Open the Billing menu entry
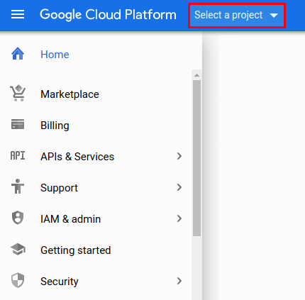Screen dimensions: 305x300 coord(55,126)
